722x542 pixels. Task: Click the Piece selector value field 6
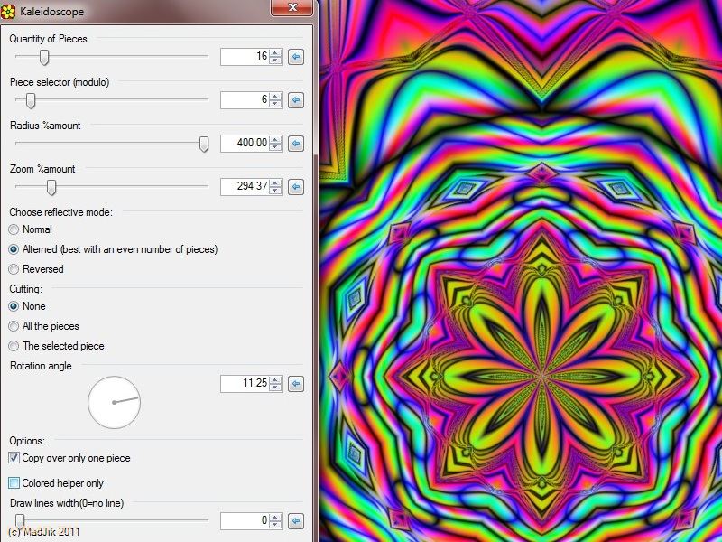(245, 100)
